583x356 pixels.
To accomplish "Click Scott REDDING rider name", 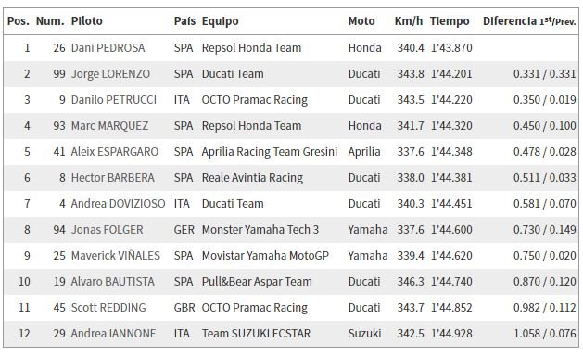I will [108, 308].
